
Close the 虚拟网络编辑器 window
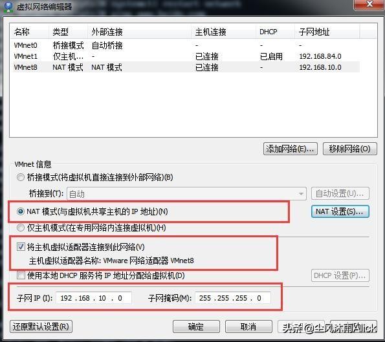coord(369,5)
